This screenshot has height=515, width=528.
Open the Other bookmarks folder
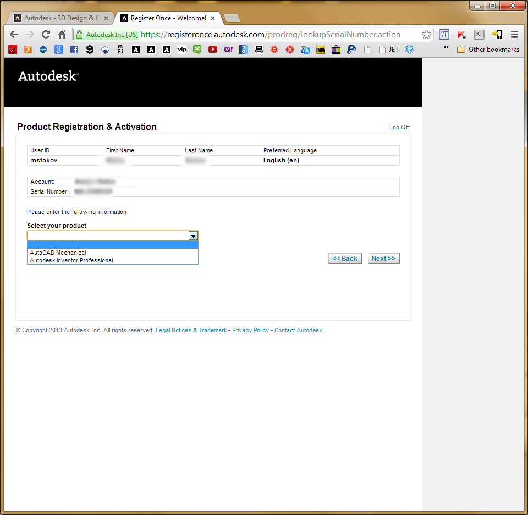[488, 50]
